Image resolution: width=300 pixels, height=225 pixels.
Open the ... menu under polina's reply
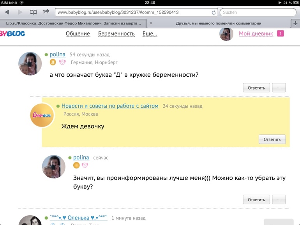(x=279, y=200)
